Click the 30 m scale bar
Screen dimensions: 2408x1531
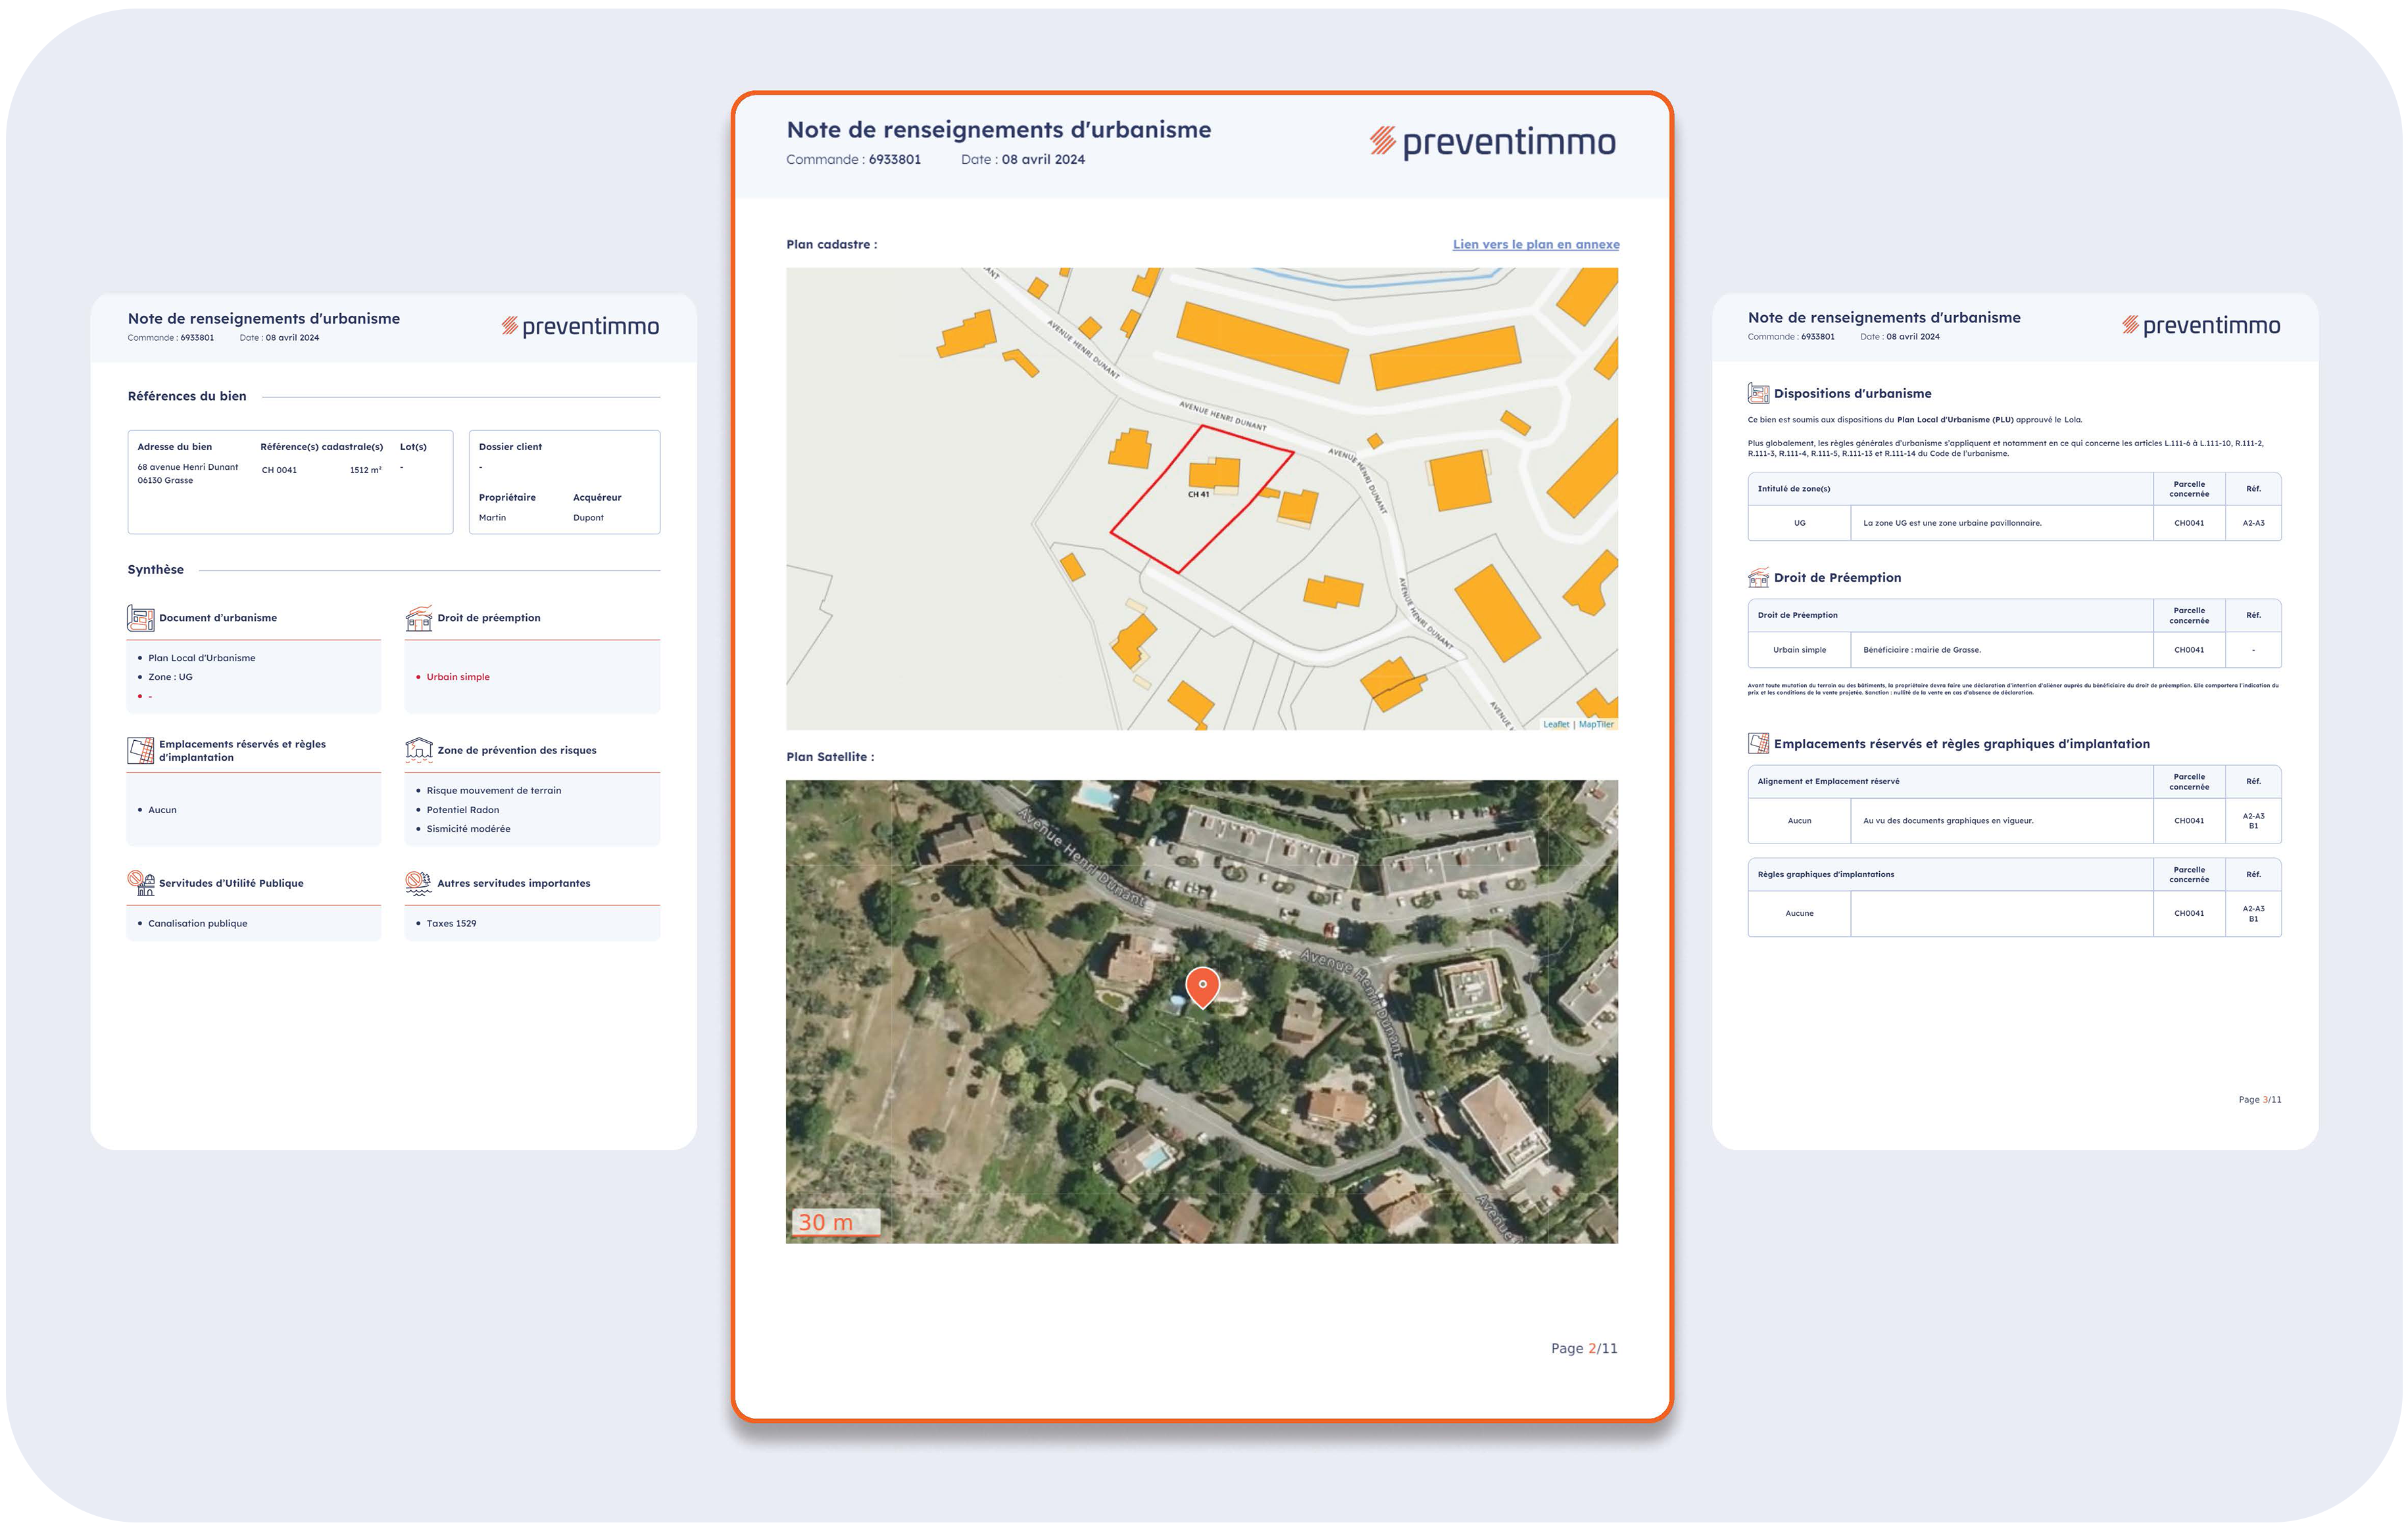click(x=836, y=1222)
